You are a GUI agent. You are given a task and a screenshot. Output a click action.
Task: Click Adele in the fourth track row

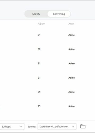coord(72,78)
